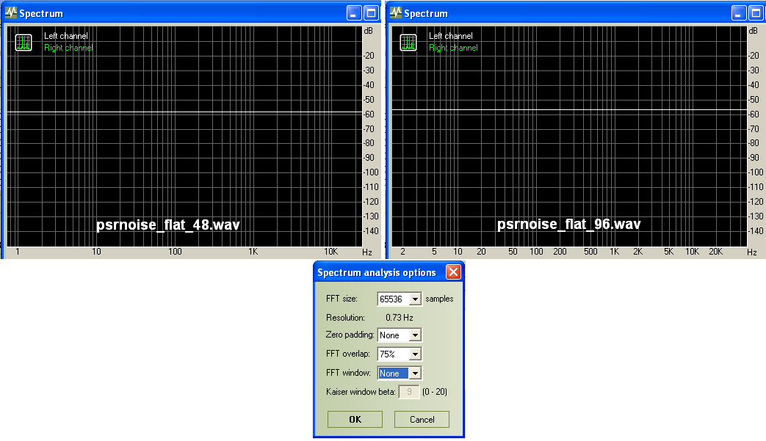The image size is (766, 441).
Task: Click Left channel legend in right window
Action: [x=451, y=36]
